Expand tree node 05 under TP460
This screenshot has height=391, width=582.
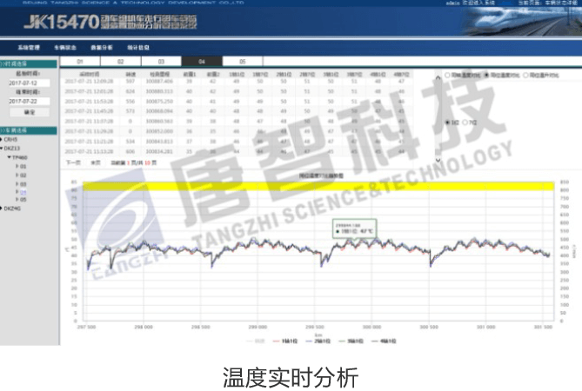(x=17, y=199)
